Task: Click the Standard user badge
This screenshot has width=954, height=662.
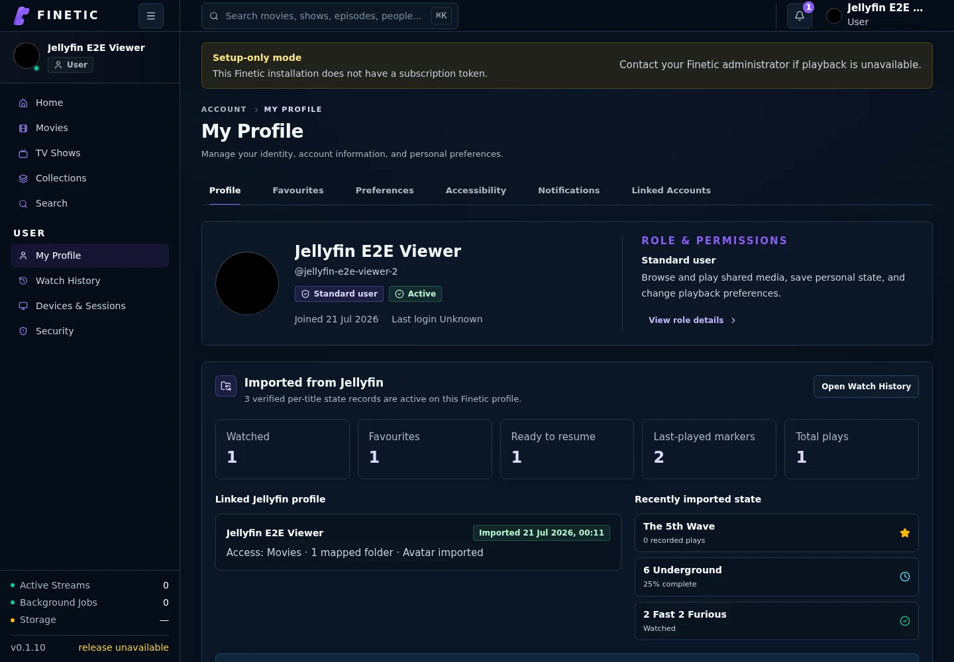Action: click(x=339, y=294)
